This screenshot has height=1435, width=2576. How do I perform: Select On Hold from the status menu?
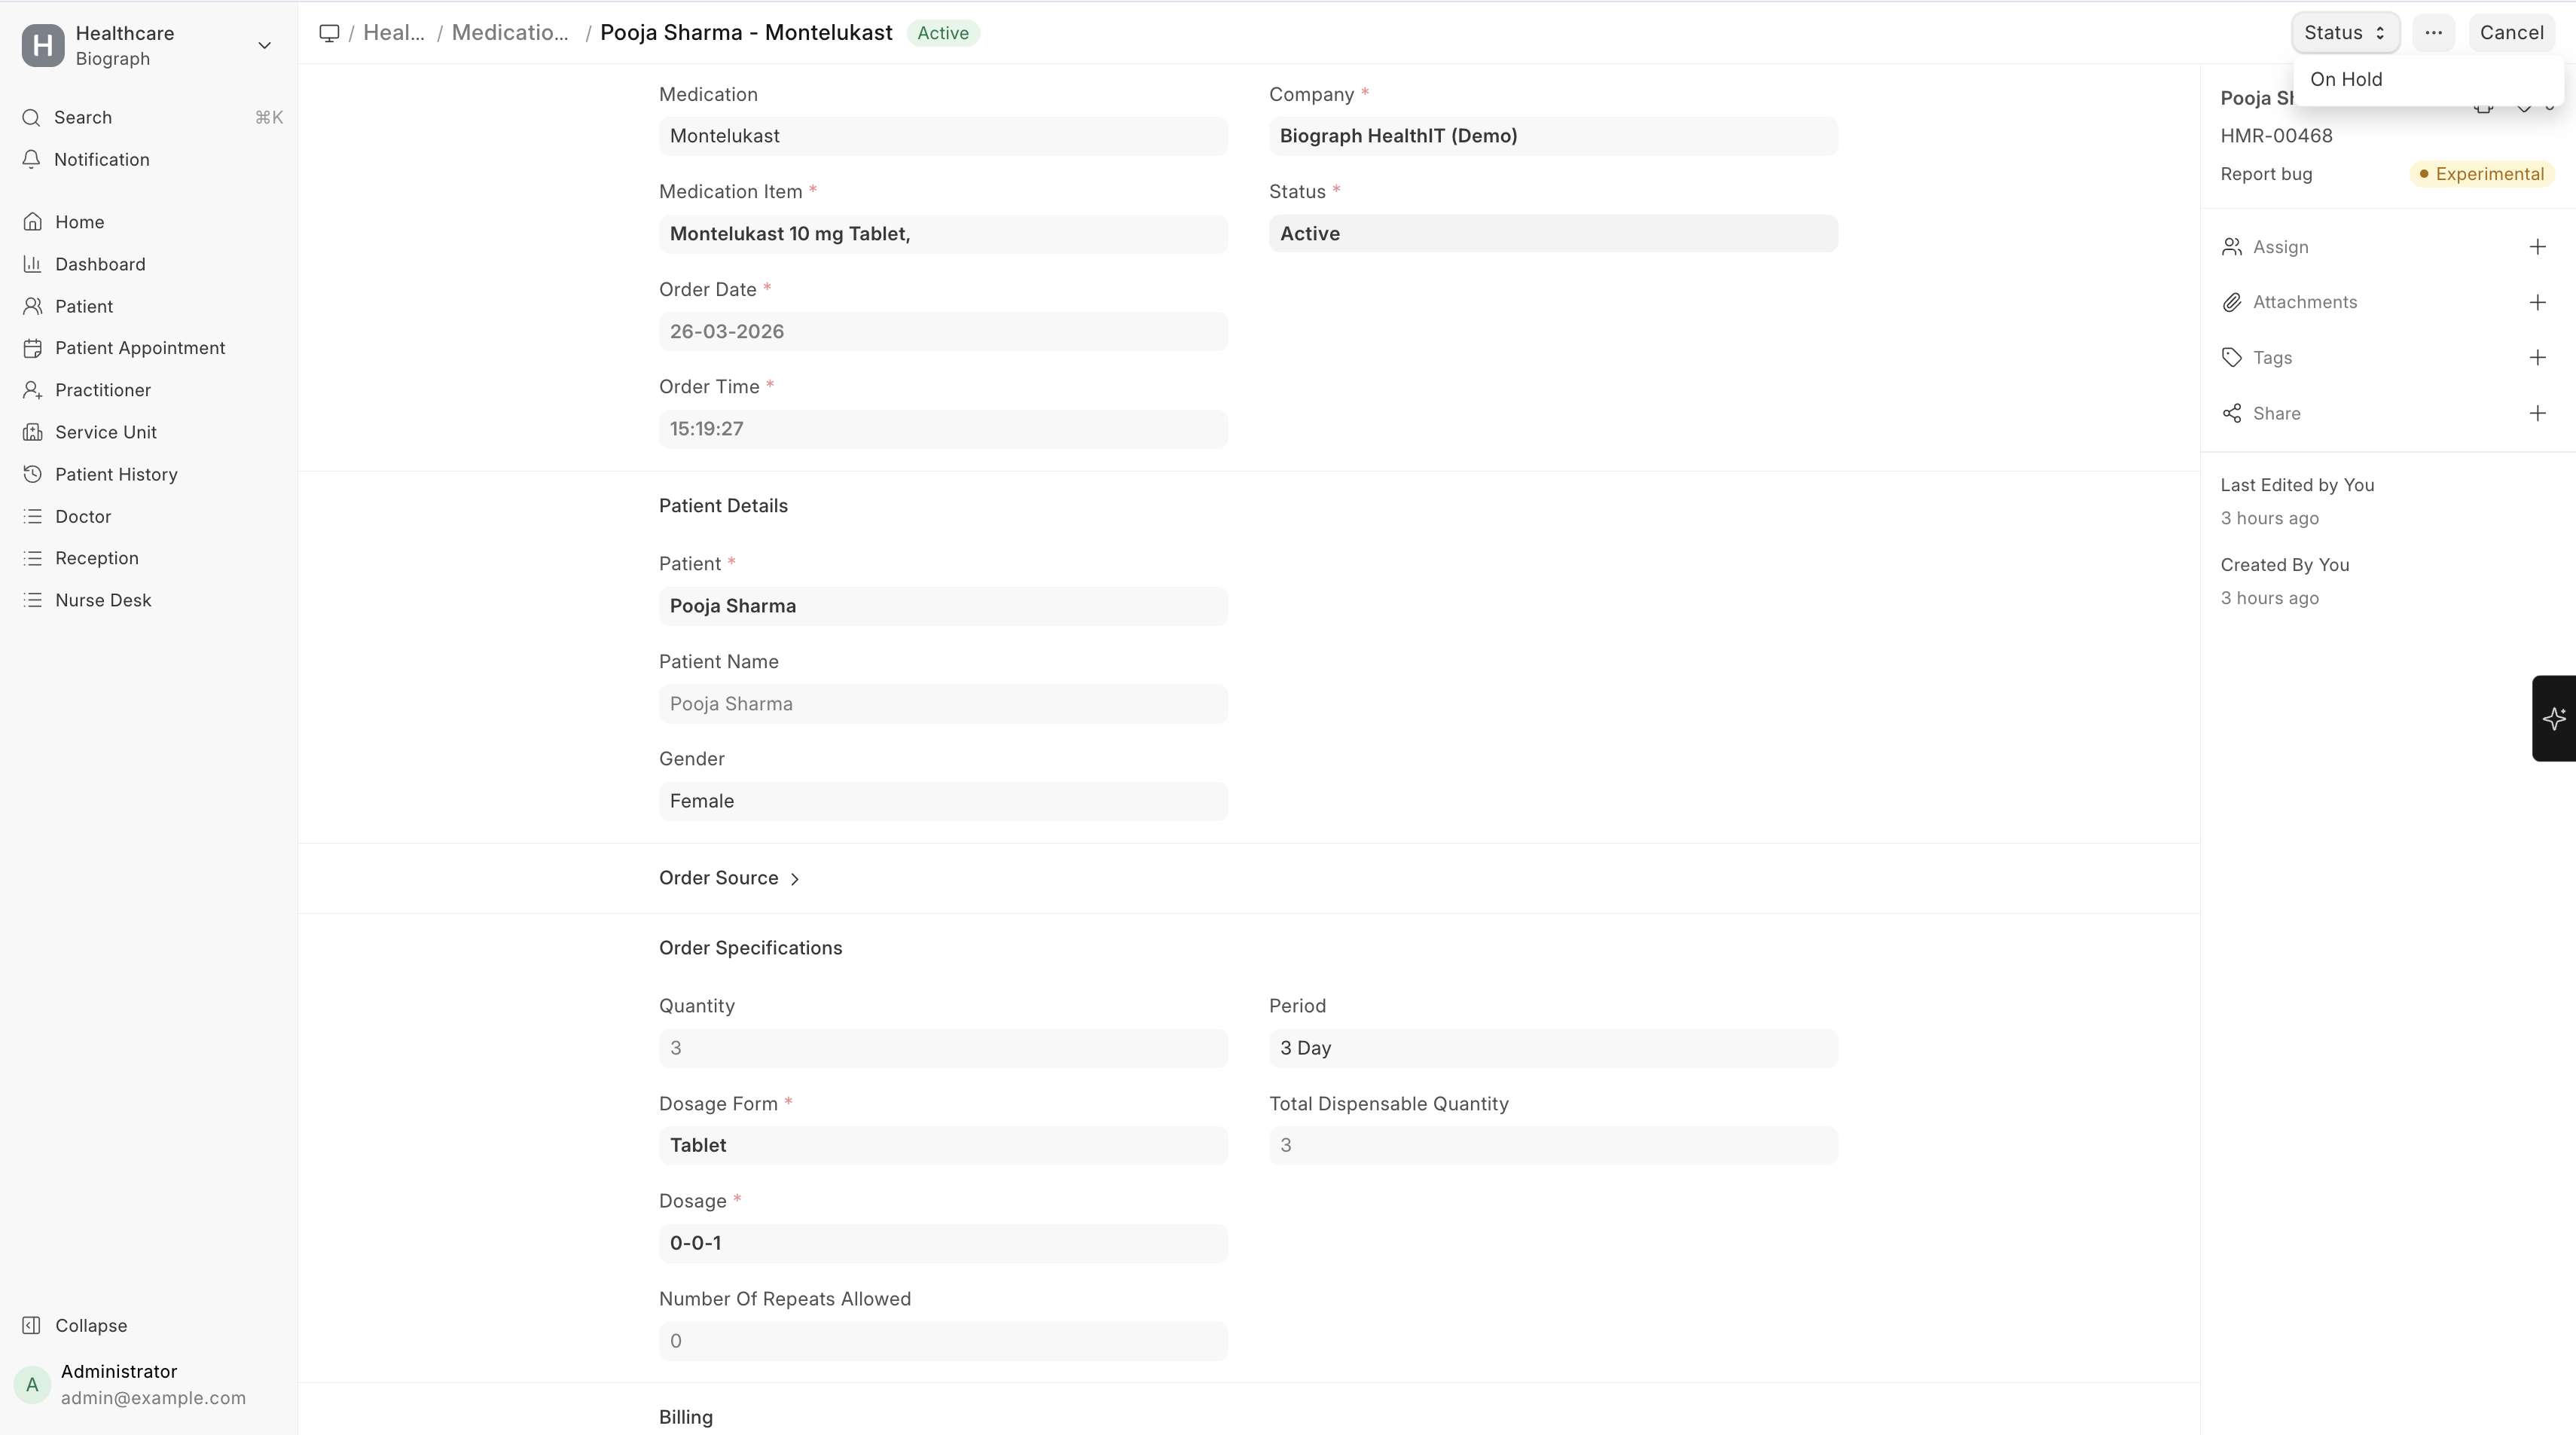[x=2346, y=79]
